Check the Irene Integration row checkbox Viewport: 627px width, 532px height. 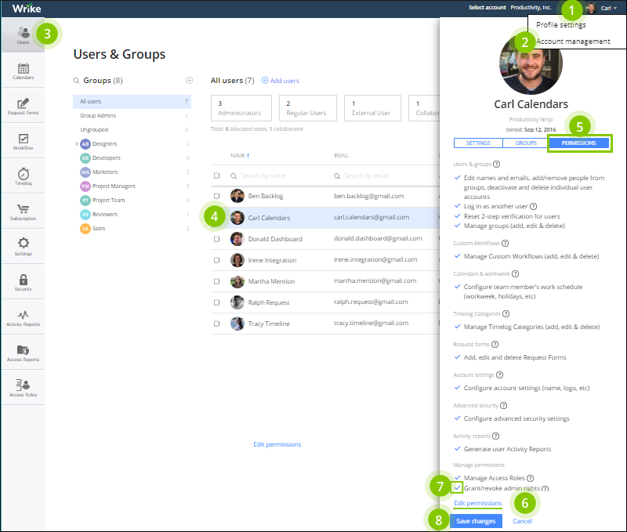(x=217, y=260)
